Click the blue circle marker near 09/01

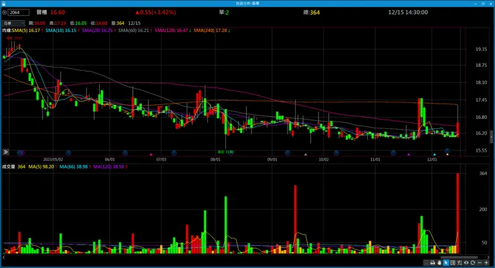click(288, 153)
